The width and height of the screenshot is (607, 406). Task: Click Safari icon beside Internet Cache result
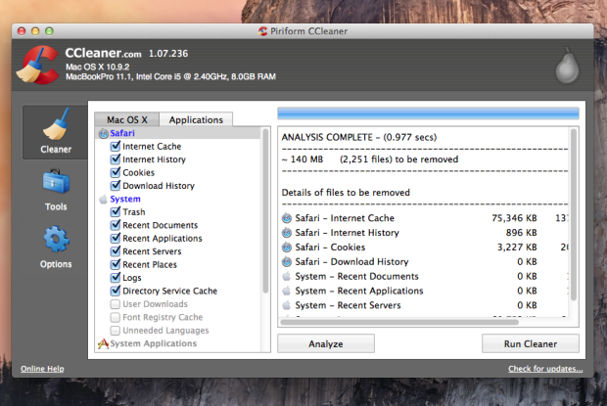coord(287,218)
